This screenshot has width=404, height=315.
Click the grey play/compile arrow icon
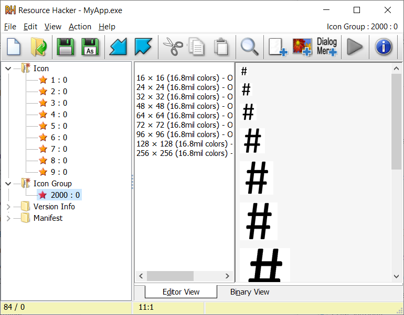pyautogui.click(x=355, y=47)
